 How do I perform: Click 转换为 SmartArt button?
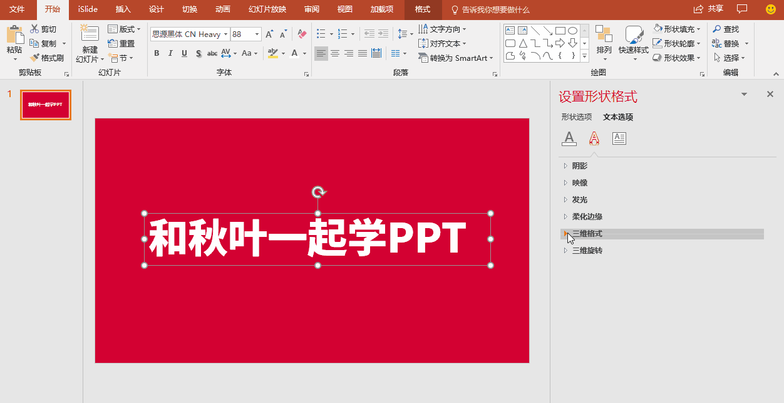pos(456,58)
